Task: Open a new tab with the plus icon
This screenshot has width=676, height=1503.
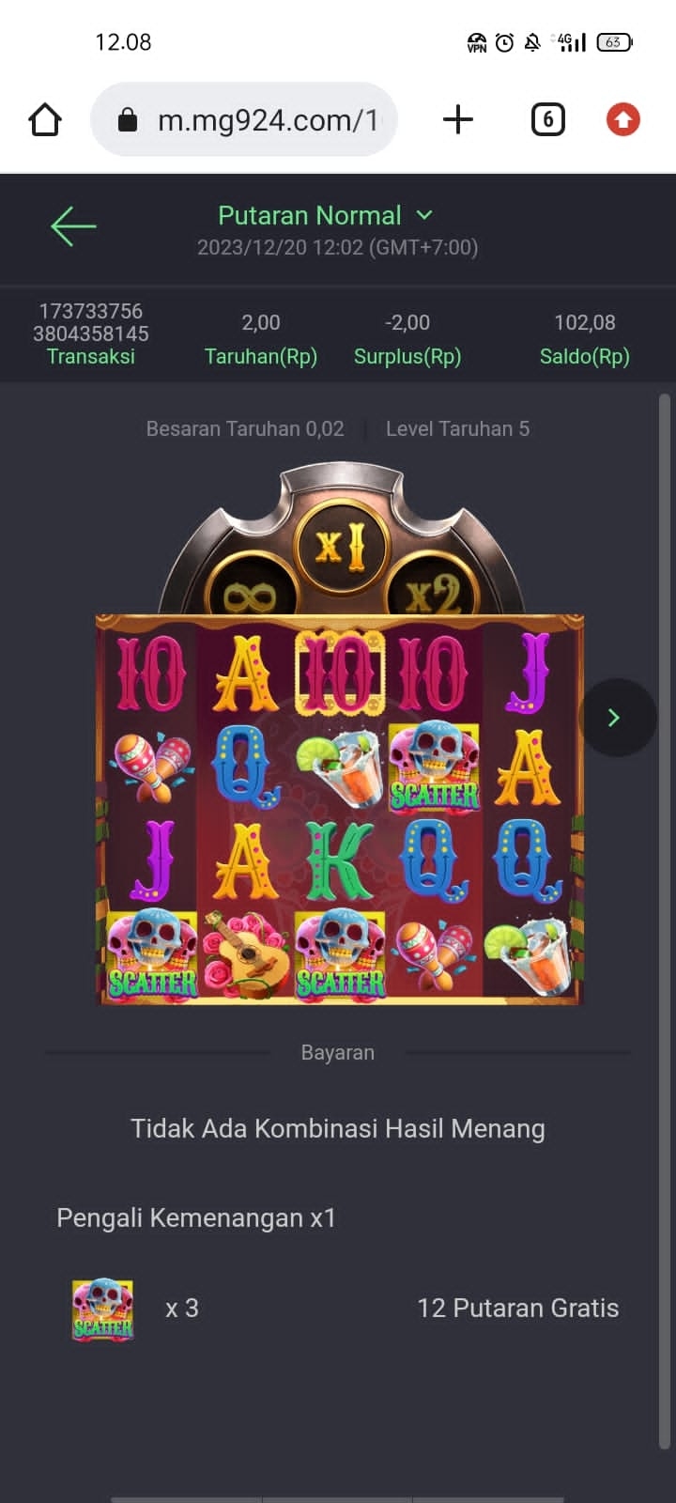Action: coord(457,120)
